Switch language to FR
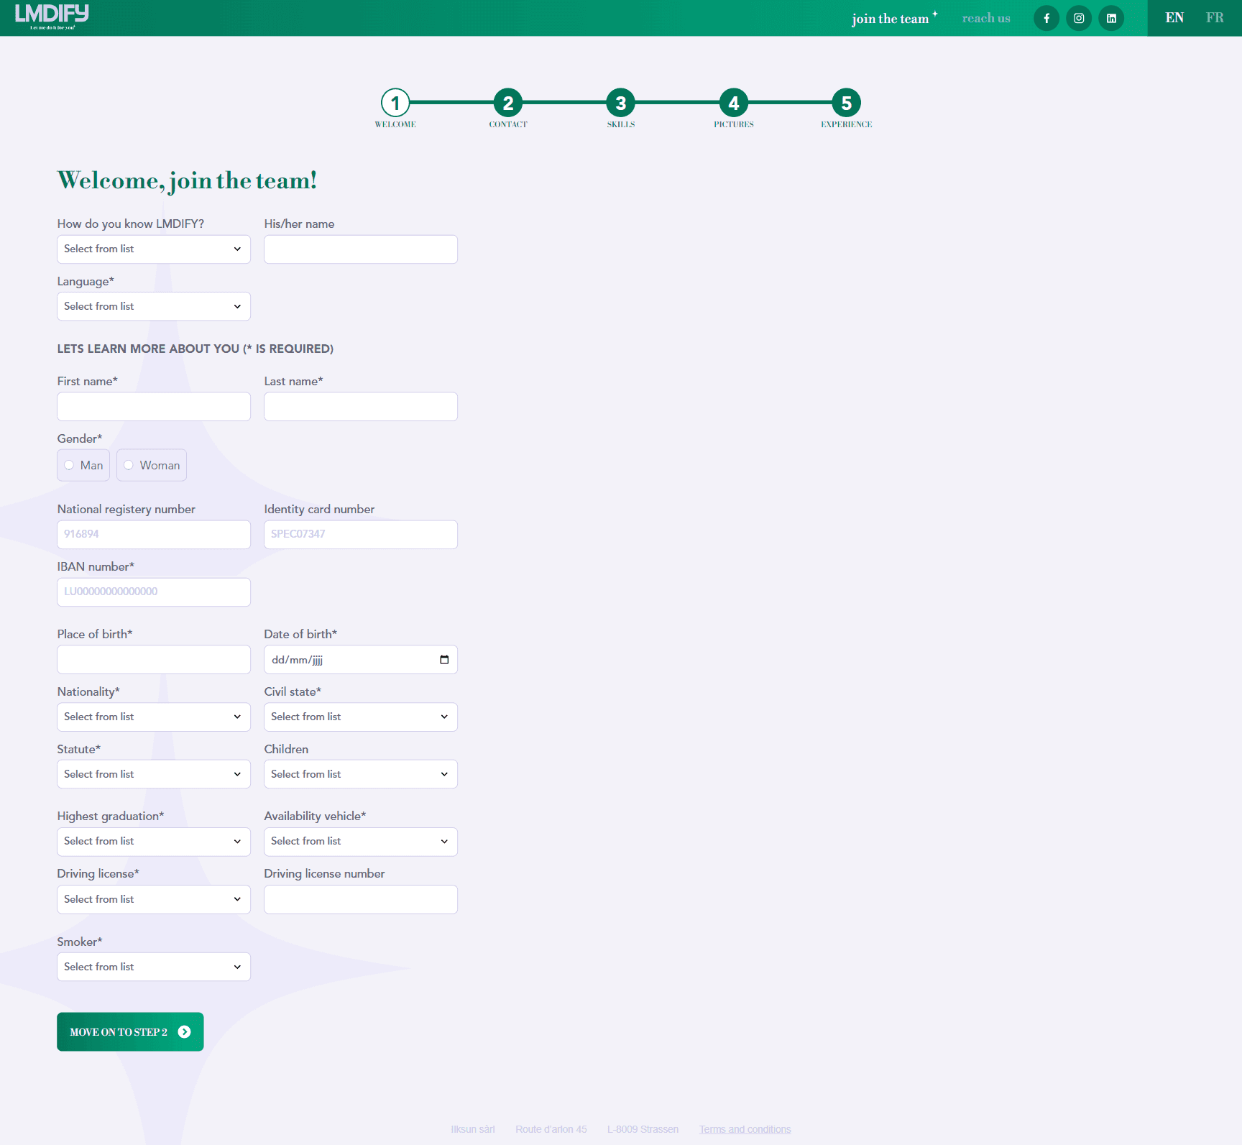The image size is (1242, 1145). coord(1214,17)
